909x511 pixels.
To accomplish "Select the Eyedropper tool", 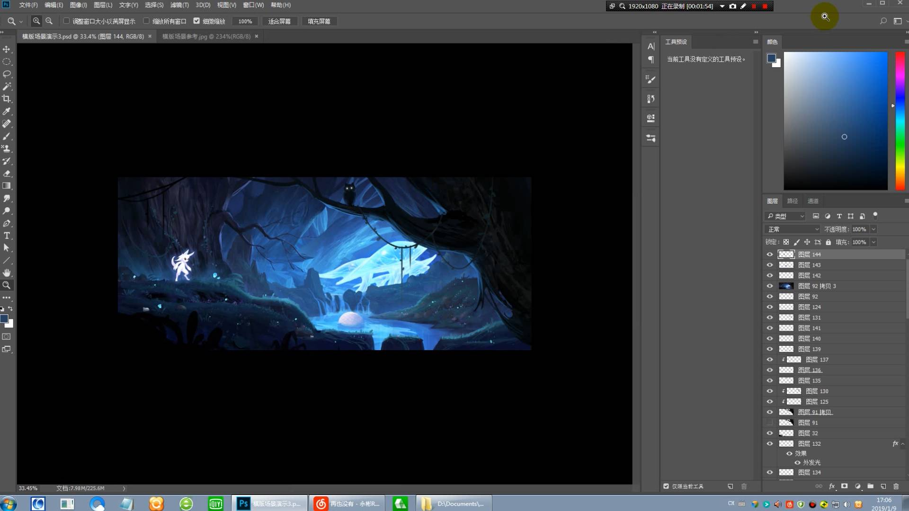I will [7, 111].
